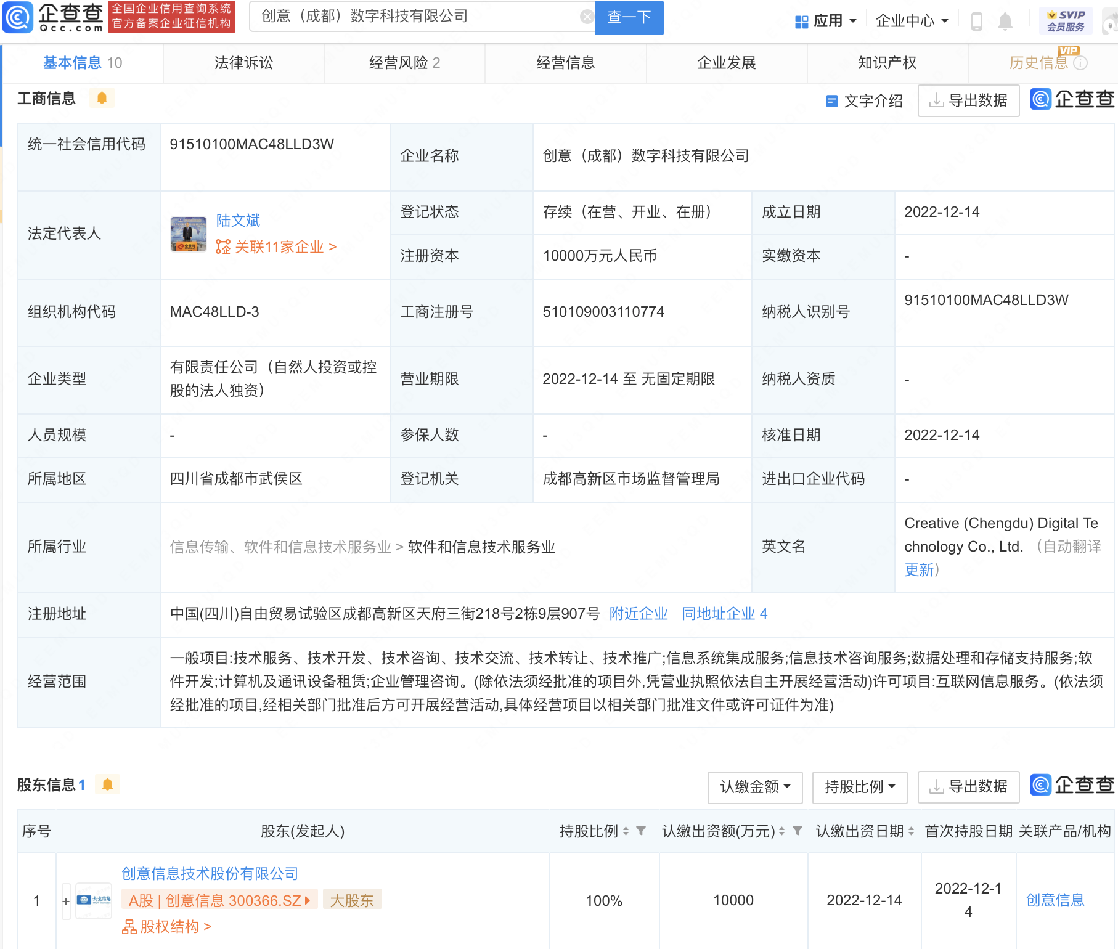Click the 企查查 logo in top left corner
Viewport: 1118px width, 949px height.
[52, 17]
